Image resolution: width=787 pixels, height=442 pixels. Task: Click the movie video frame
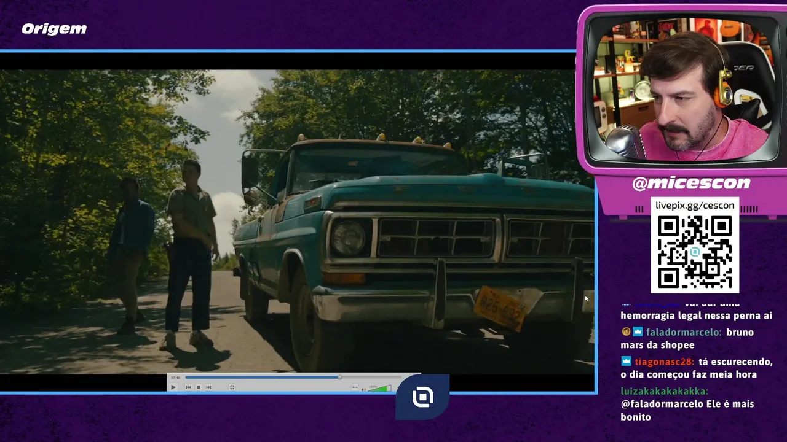coord(297,221)
